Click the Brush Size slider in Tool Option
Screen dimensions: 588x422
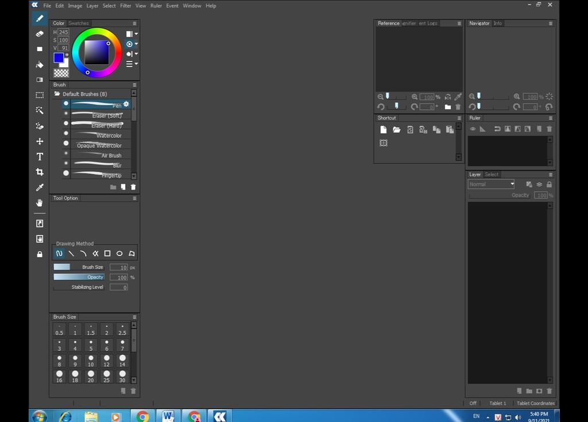pos(79,267)
